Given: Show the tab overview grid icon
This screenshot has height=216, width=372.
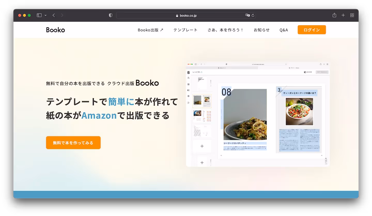Looking at the screenshot, I should point(352,15).
